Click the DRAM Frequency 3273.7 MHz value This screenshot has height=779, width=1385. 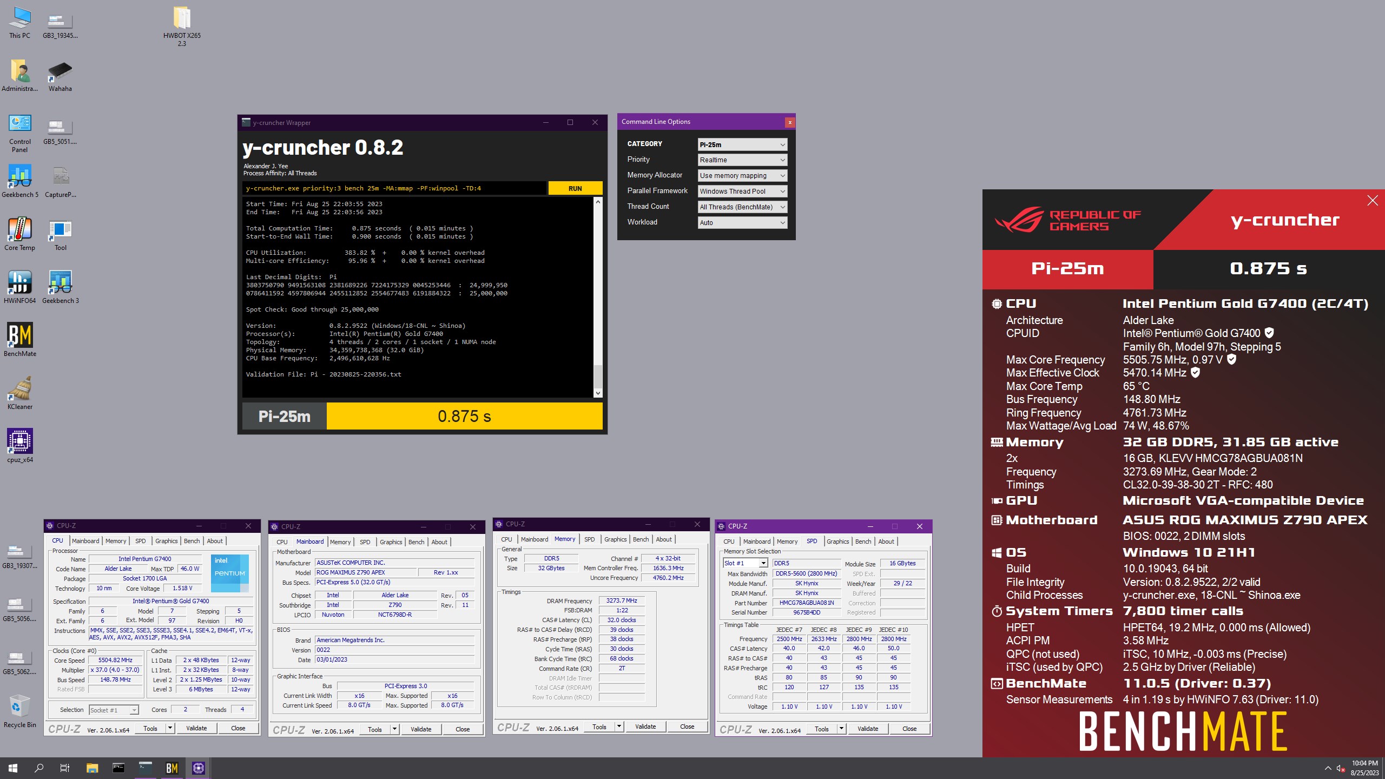click(622, 600)
